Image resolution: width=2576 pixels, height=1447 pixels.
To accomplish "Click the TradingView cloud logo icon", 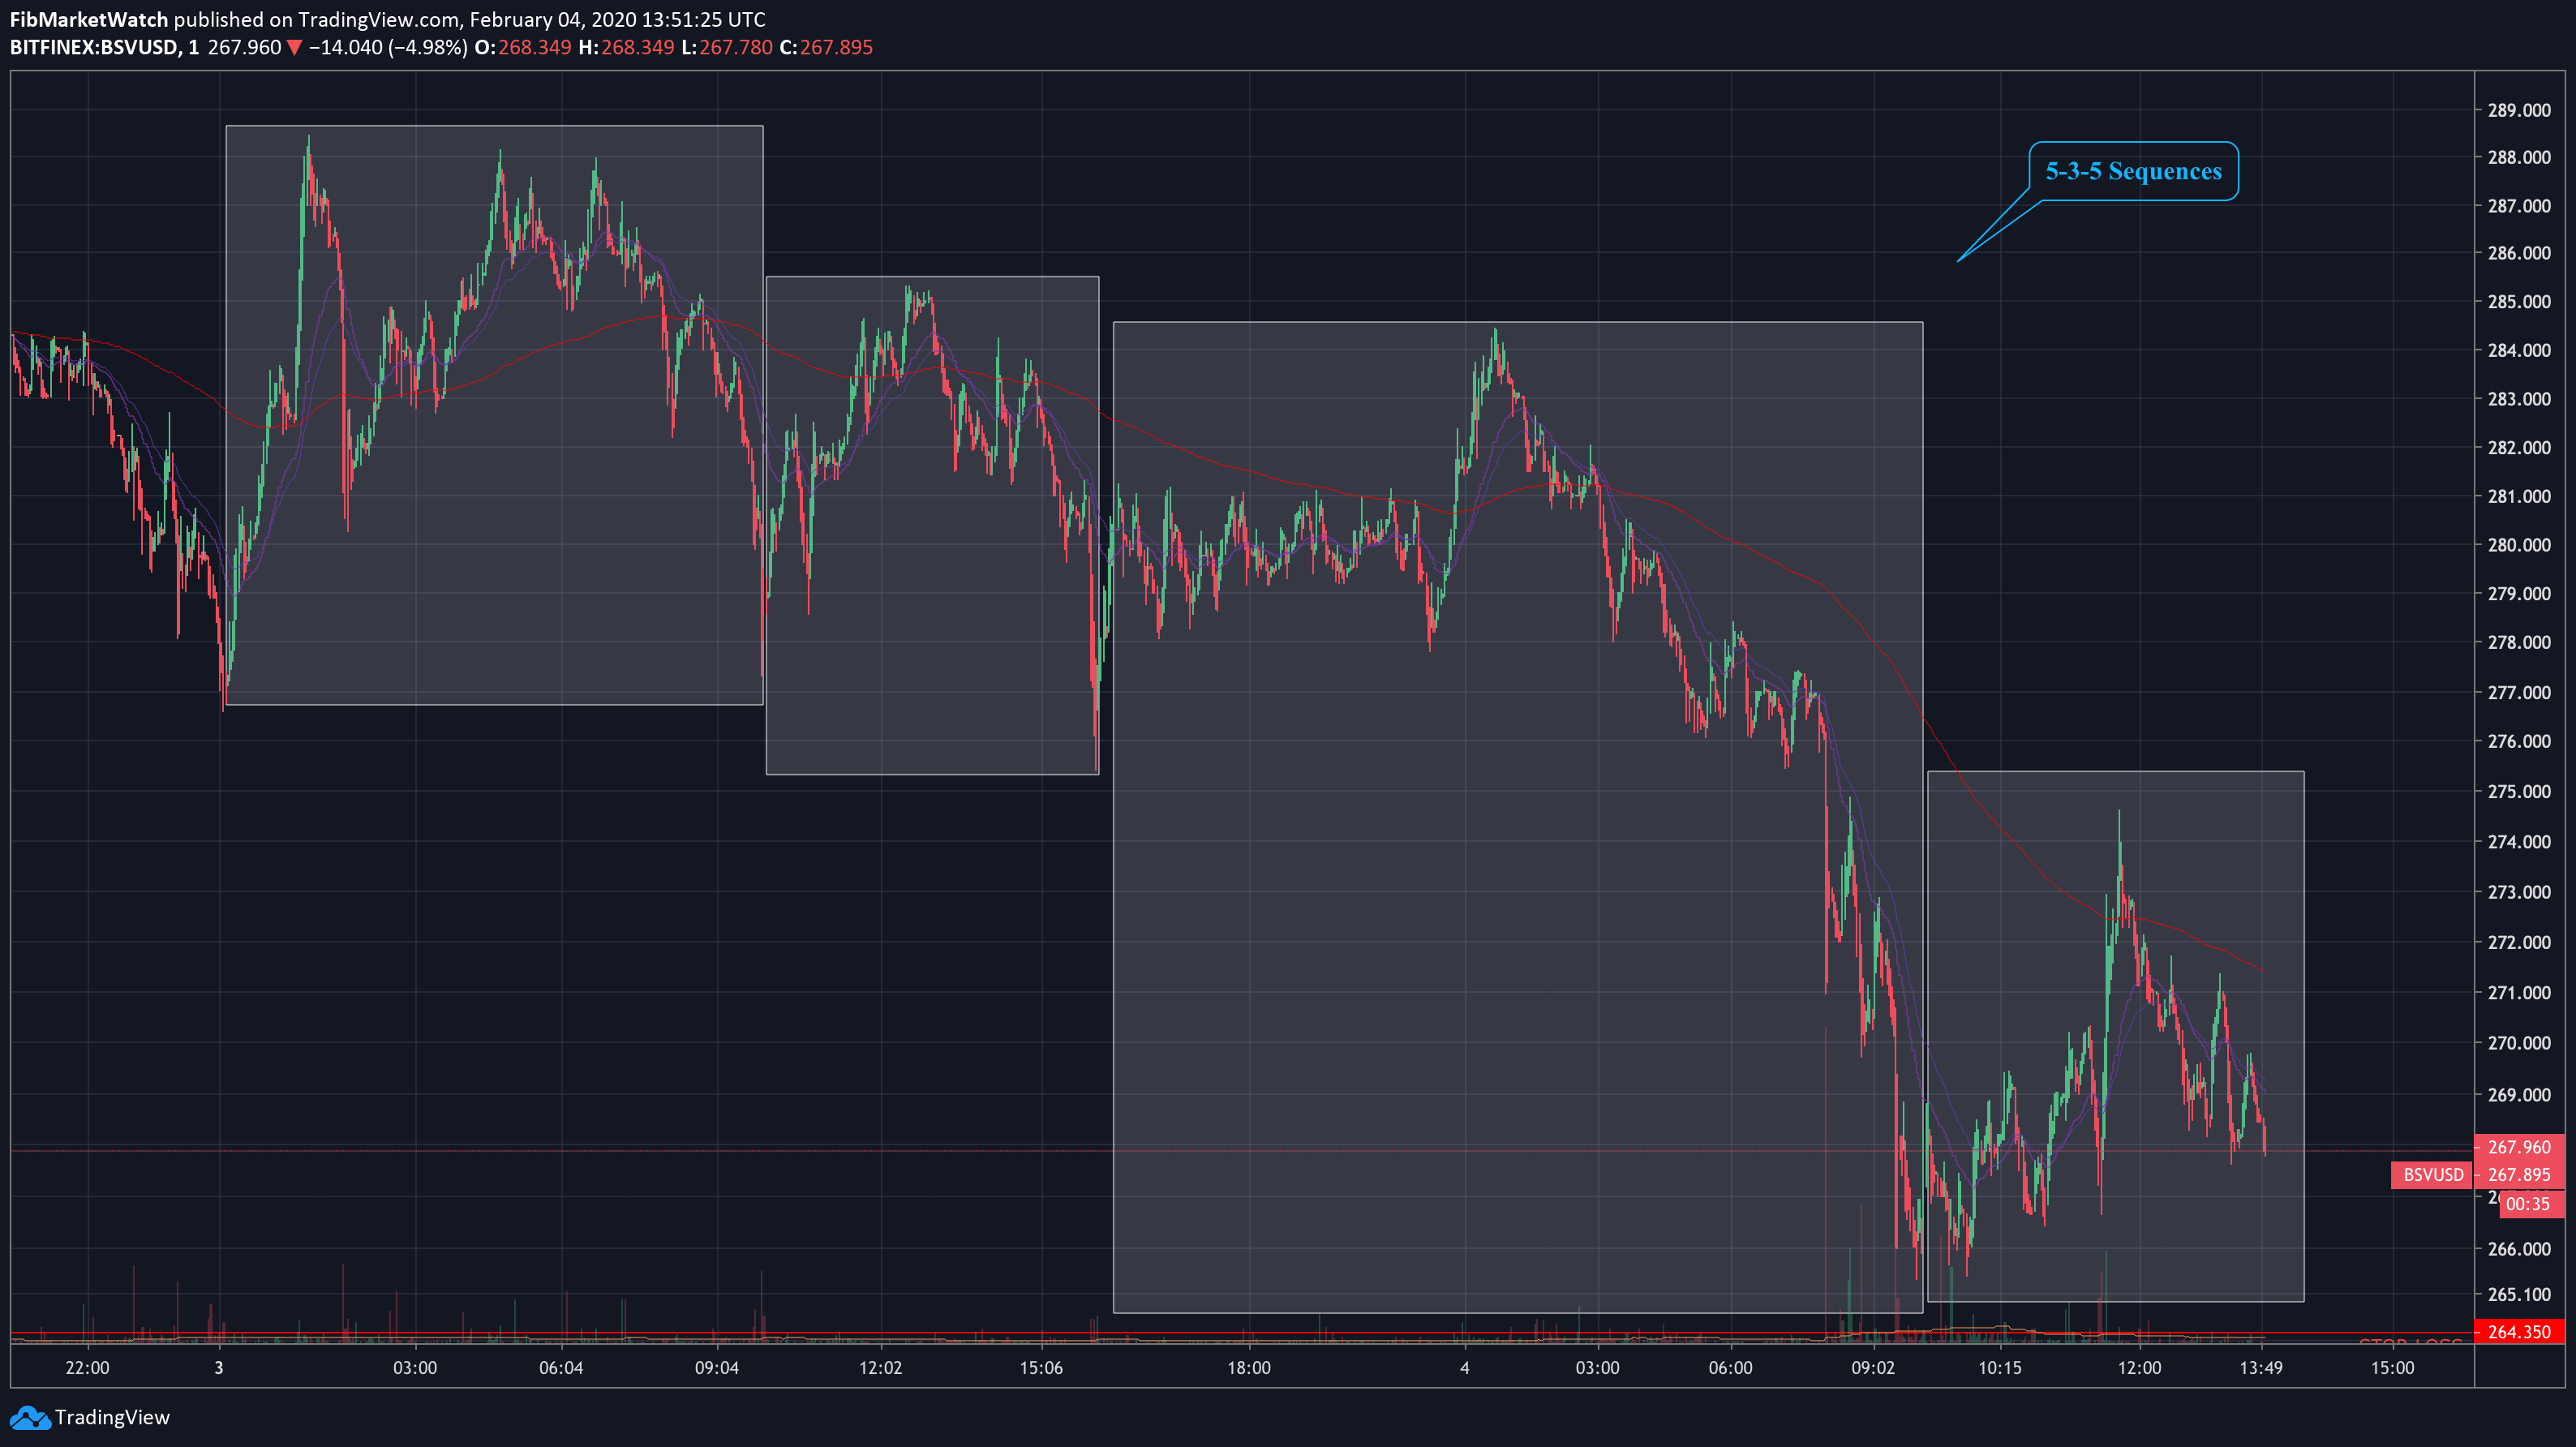I will click(x=29, y=1417).
